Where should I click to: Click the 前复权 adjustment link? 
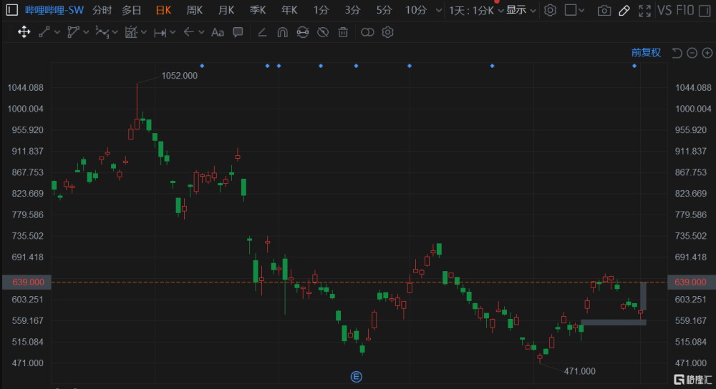pyautogui.click(x=646, y=52)
